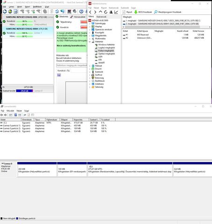
Task: Click Illesztőprogram frissítések button
Action: coord(168,12)
